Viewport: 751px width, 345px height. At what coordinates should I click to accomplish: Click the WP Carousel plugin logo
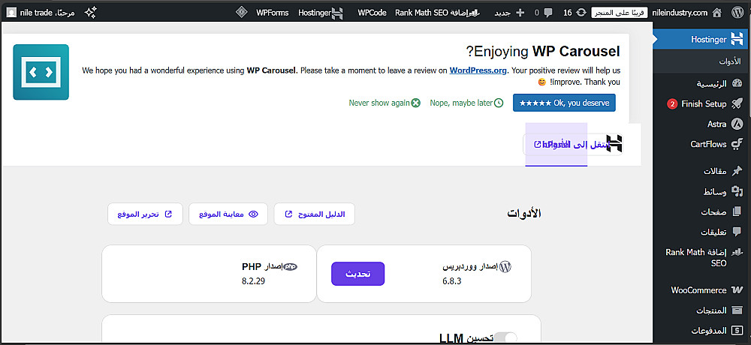tap(41, 72)
